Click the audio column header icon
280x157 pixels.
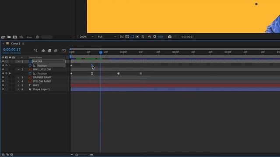coord(7,57)
